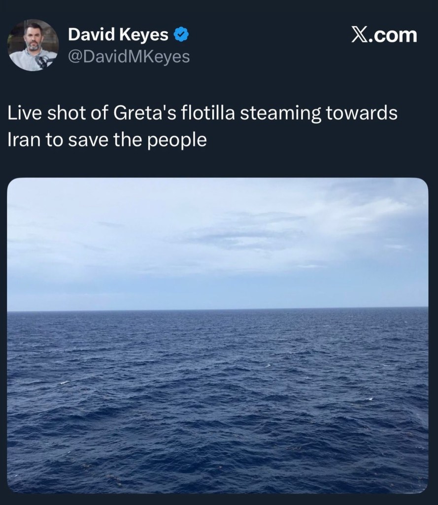Open the @DavidMKeyes handle
Viewport: 438px width, 505px height.
click(129, 57)
